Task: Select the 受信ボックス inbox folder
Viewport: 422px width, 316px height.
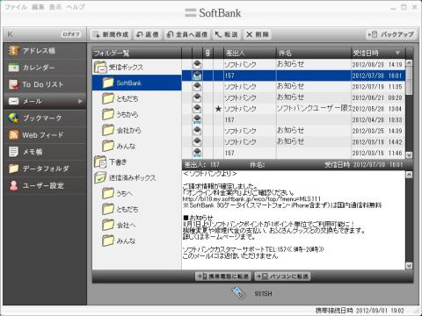Action: tap(136, 68)
